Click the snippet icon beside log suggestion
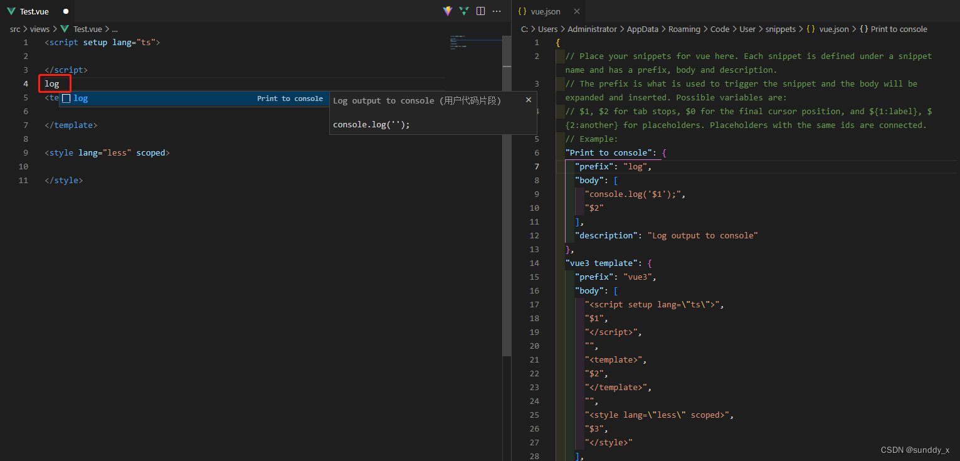The height and width of the screenshot is (461, 960). (x=66, y=98)
